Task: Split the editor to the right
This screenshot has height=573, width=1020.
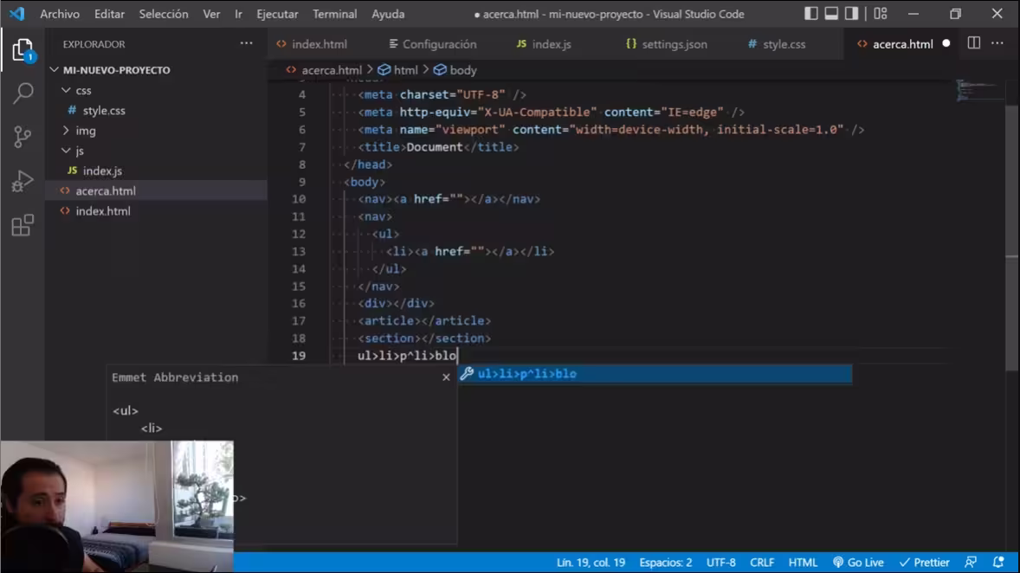Action: point(973,44)
